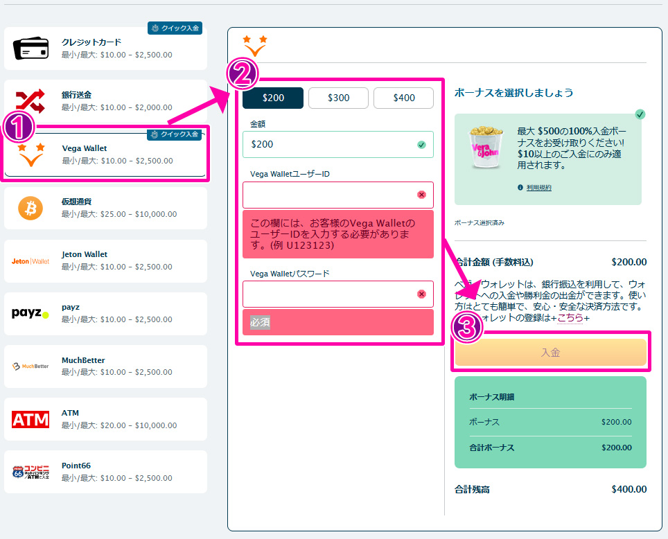Click the Vera&John coin bucket image
Viewport: 668px width, 539px height.
point(486,148)
